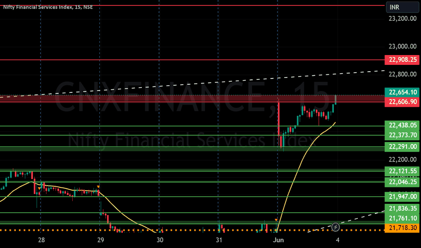Click the 23,000.00 price axis value
421x248 pixels.
(402, 46)
